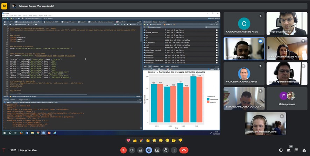Viewport: 310px width, 156px height.
Task: Open the Project (None) dropdown
Action: point(214,19)
